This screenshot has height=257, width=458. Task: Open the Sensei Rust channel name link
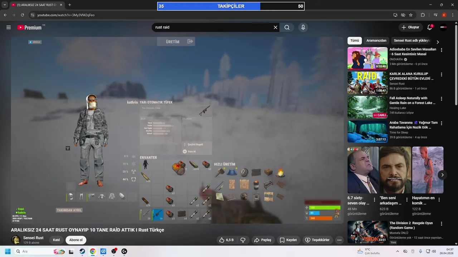(33, 238)
